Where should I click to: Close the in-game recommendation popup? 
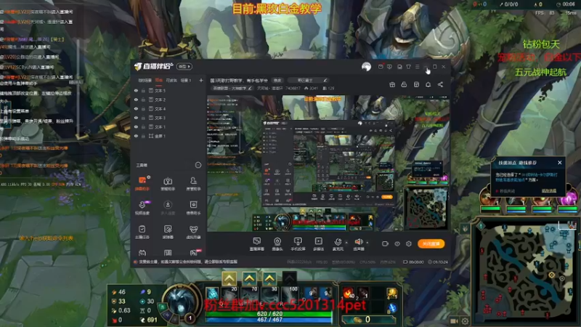pyautogui.click(x=559, y=162)
